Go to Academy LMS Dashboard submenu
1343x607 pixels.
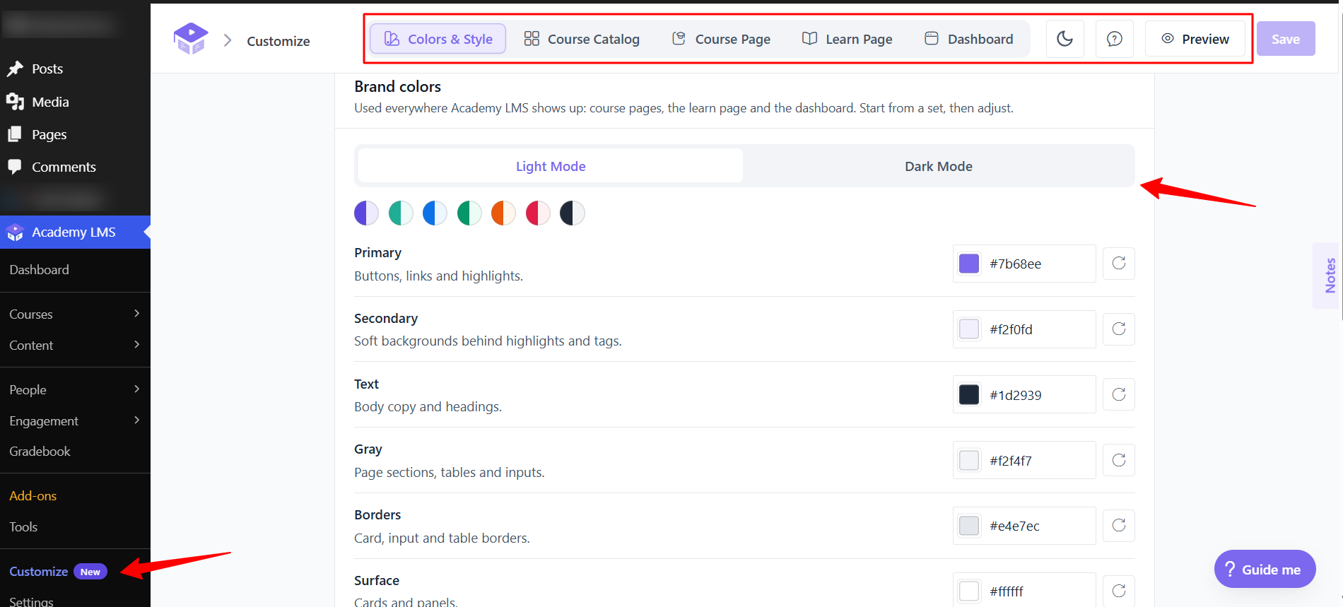(39, 269)
